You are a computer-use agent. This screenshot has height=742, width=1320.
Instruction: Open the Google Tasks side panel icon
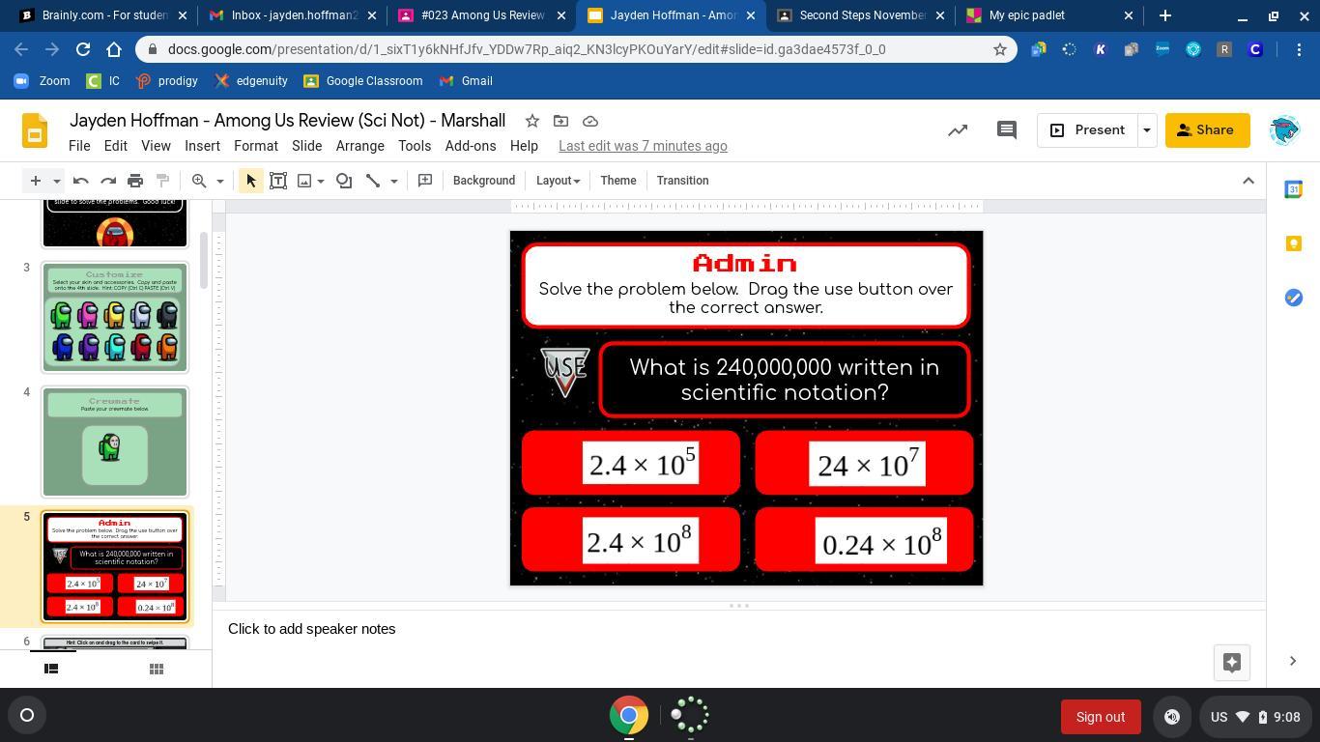coord(1294,298)
